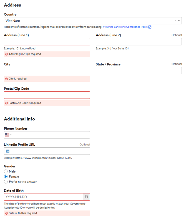Open the Sanctions Compliance Policy link

[x=125, y=27]
